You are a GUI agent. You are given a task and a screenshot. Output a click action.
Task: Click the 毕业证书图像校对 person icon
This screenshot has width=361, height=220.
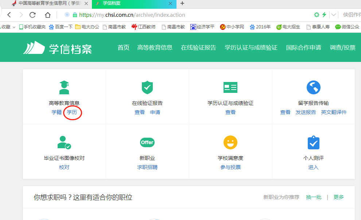point(64,142)
